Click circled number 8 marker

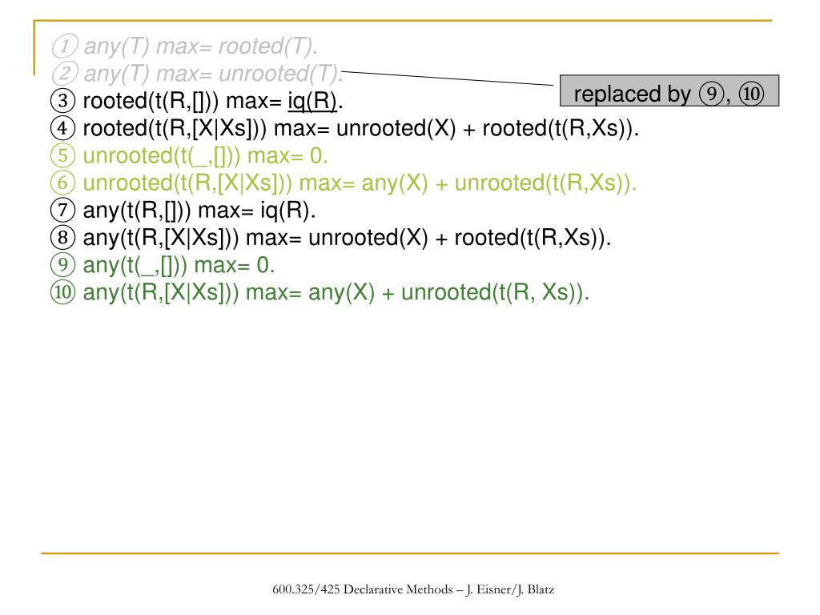(x=62, y=237)
